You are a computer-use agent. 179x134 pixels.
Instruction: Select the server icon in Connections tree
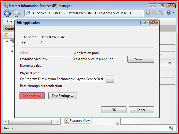[12, 41]
